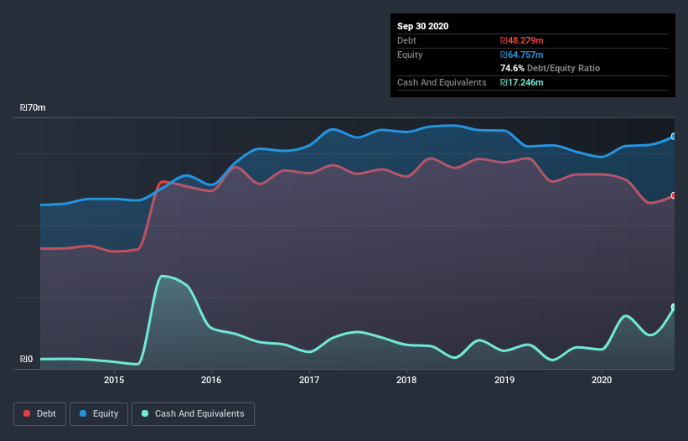Image resolution: width=688 pixels, height=441 pixels.
Task: Click the Debt label in tooltip
Action: [x=406, y=40]
